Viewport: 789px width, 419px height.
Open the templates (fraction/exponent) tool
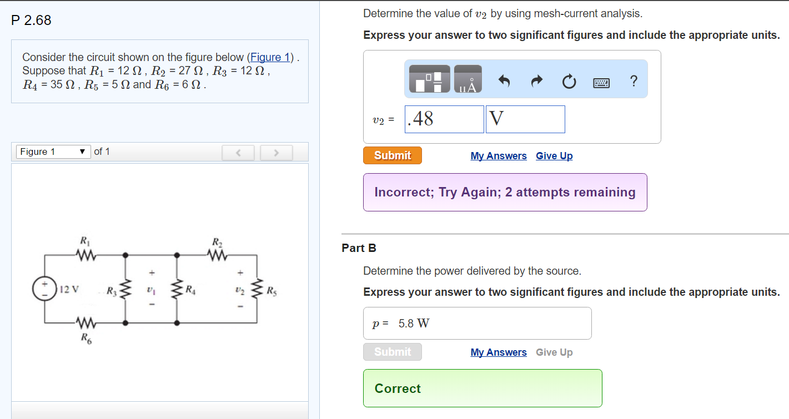pyautogui.click(x=429, y=79)
